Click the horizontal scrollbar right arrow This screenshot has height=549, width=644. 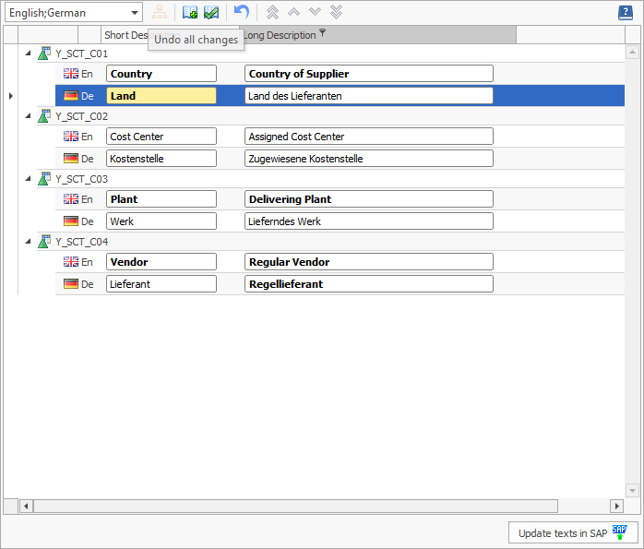[x=616, y=506]
